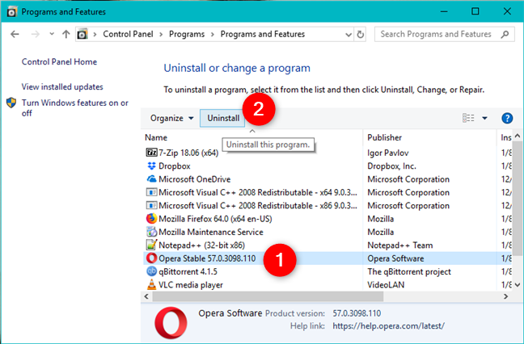Click the Microsoft OneDrive cloud icon
This screenshot has height=344, width=524.
(x=151, y=178)
